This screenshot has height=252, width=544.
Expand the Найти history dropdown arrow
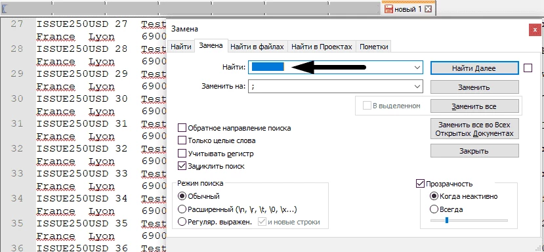(x=417, y=68)
